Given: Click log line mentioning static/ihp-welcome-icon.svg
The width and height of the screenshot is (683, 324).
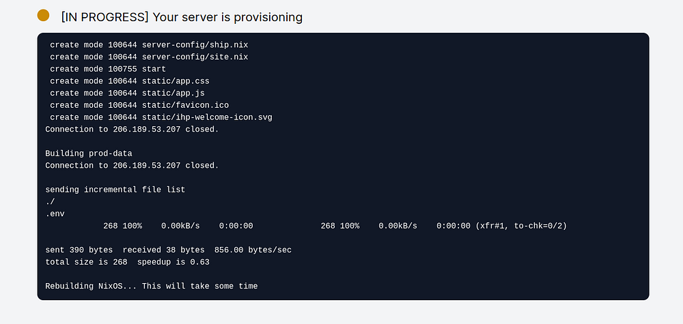Looking at the screenshot, I should click(161, 117).
